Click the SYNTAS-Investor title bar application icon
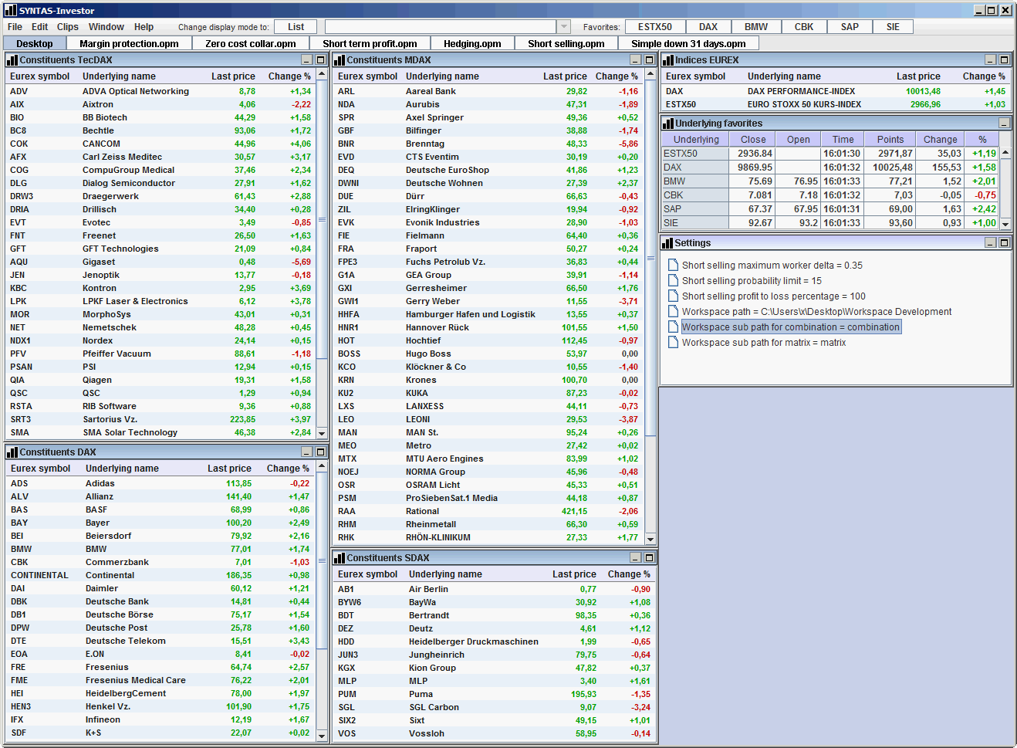The width and height of the screenshot is (1017, 748). [11, 10]
